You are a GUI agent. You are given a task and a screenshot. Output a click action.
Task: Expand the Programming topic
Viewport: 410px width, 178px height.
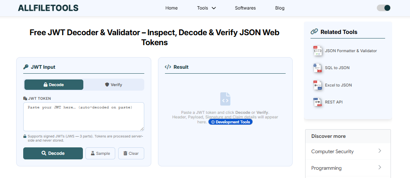coord(348,168)
